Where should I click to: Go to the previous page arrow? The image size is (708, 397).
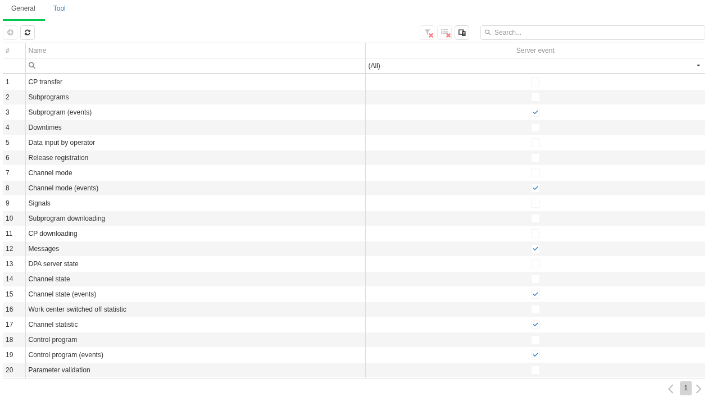coord(670,389)
